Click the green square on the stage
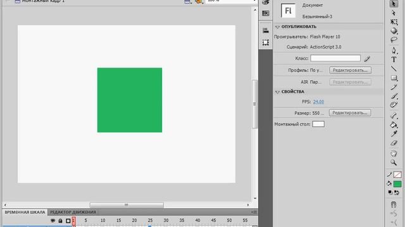Screen dimensions: 405x227 130,100
